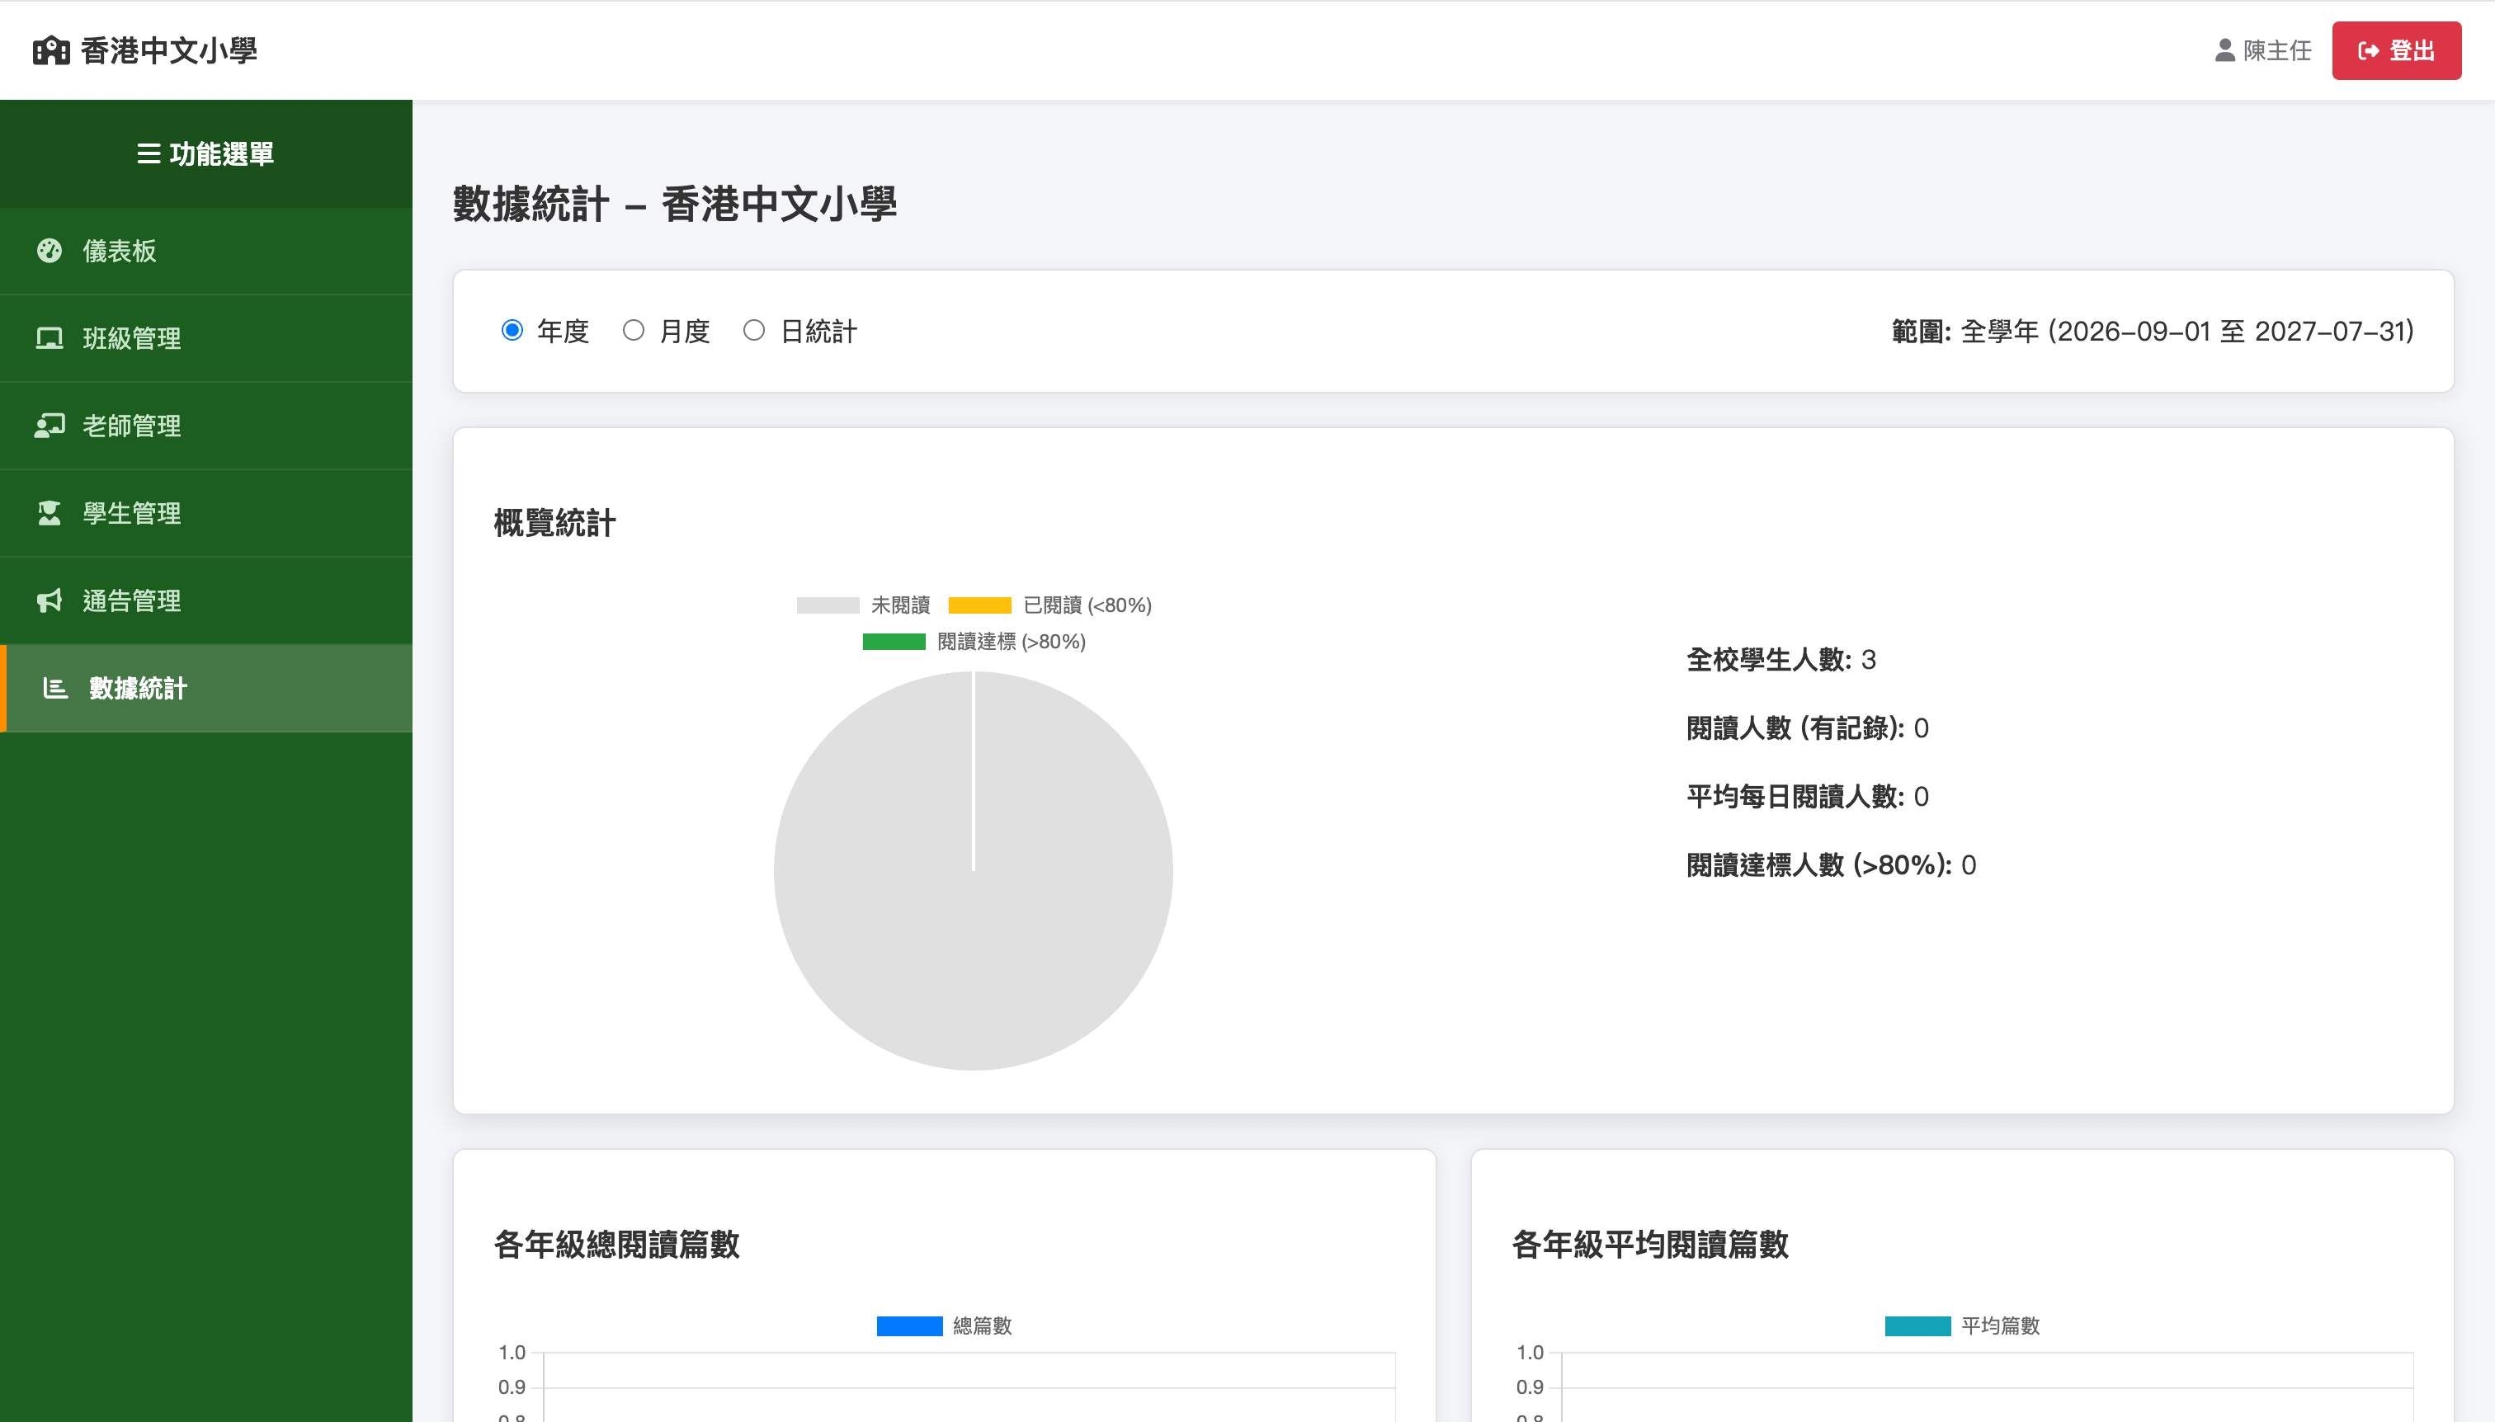The height and width of the screenshot is (1422, 2495).
Task: Click the grey pie chart
Action: tap(973, 870)
